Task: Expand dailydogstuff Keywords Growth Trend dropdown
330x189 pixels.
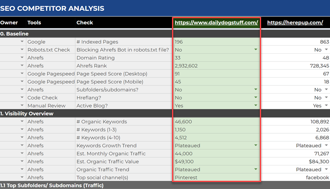Action: [256, 146]
